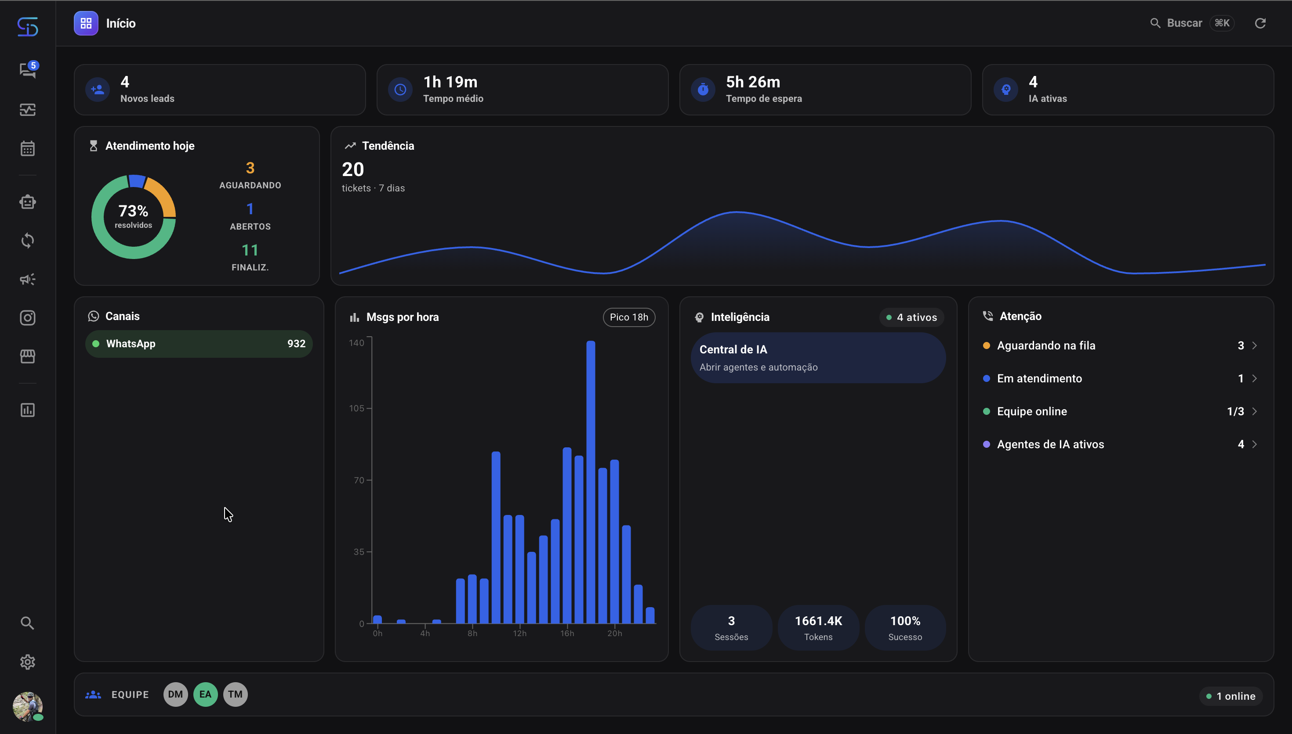Click the Tendência trend arrow icon
The width and height of the screenshot is (1292, 734).
coord(350,146)
